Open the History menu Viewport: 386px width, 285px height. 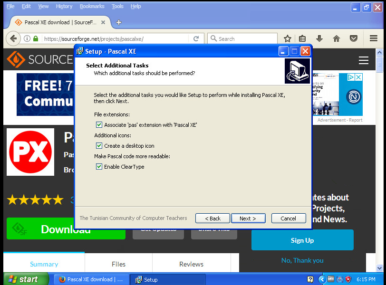[64, 6]
